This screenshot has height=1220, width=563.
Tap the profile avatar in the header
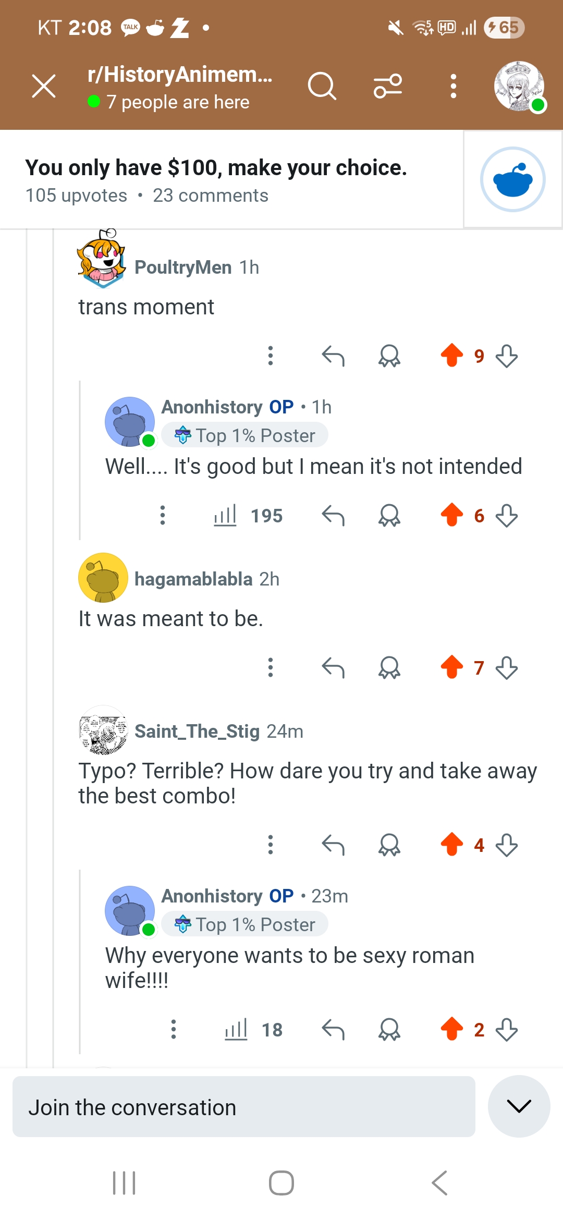pyautogui.click(x=519, y=87)
